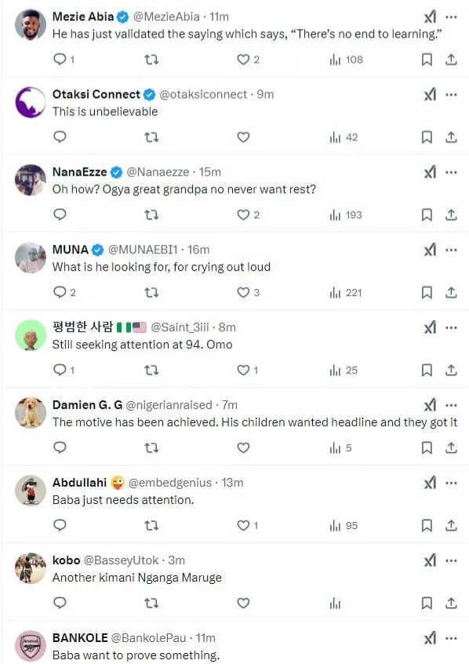
Task: Reply to kobo's tweet
Action: click(60, 603)
